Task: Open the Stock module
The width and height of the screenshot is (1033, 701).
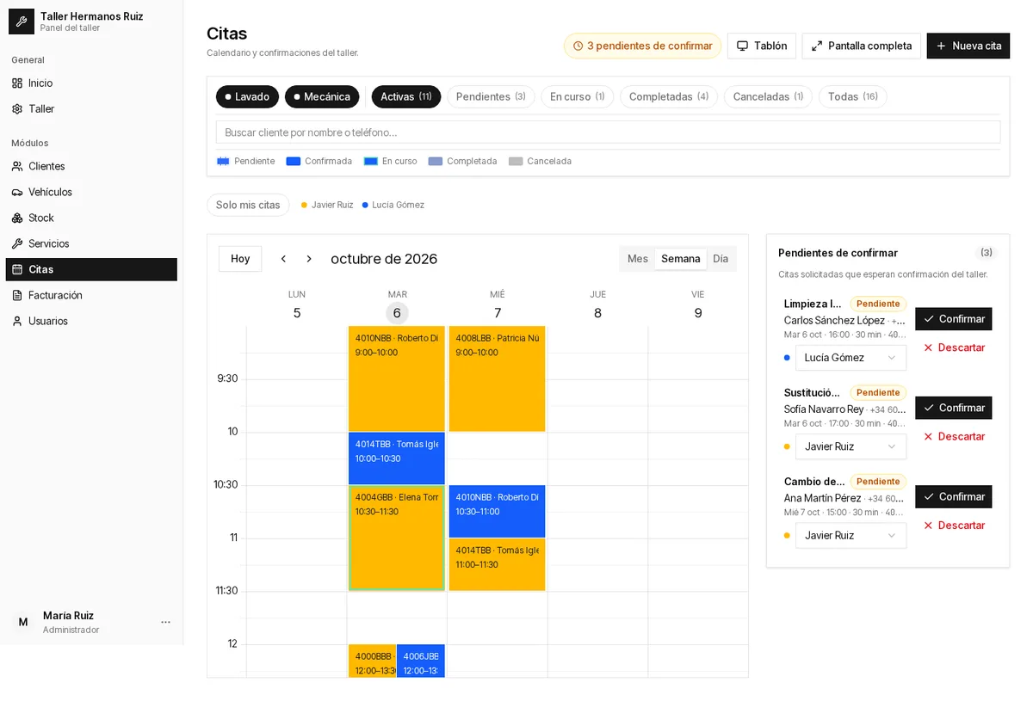Action: click(91, 218)
